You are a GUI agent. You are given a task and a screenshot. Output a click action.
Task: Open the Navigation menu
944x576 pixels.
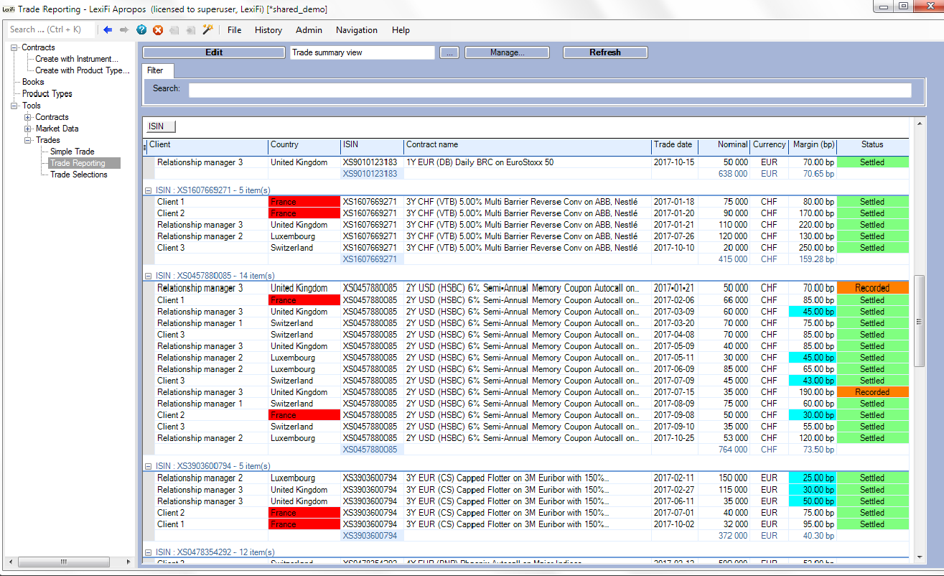tap(357, 30)
